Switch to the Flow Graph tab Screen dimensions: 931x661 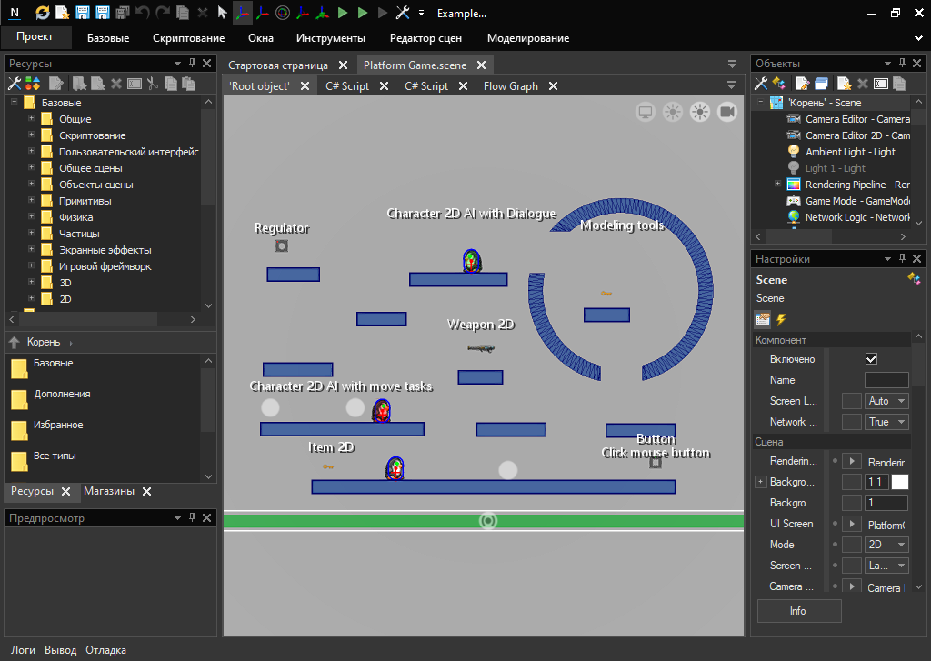click(x=510, y=86)
